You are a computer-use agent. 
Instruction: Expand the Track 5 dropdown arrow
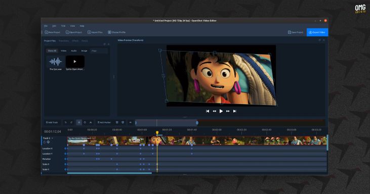pos(52,138)
